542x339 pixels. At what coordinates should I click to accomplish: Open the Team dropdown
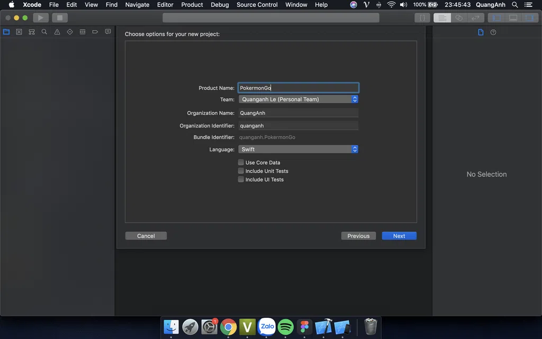click(x=299, y=99)
